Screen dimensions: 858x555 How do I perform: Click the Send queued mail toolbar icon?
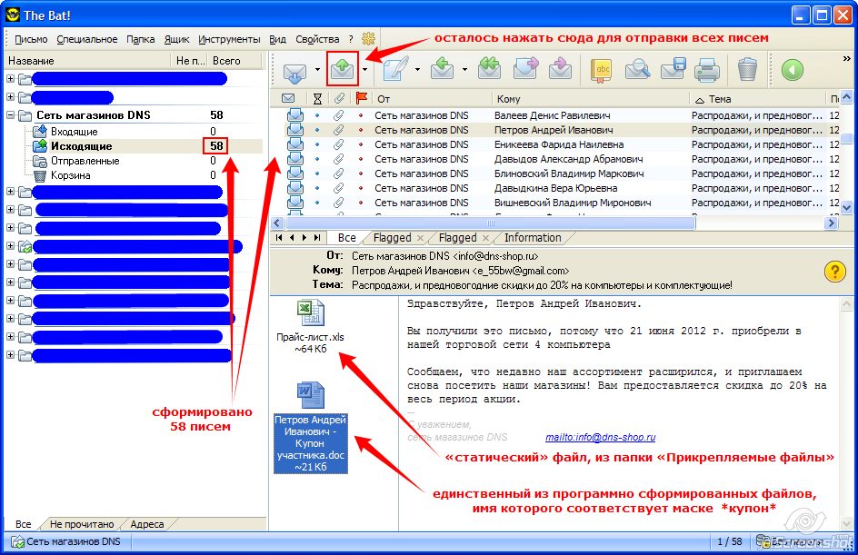click(342, 69)
